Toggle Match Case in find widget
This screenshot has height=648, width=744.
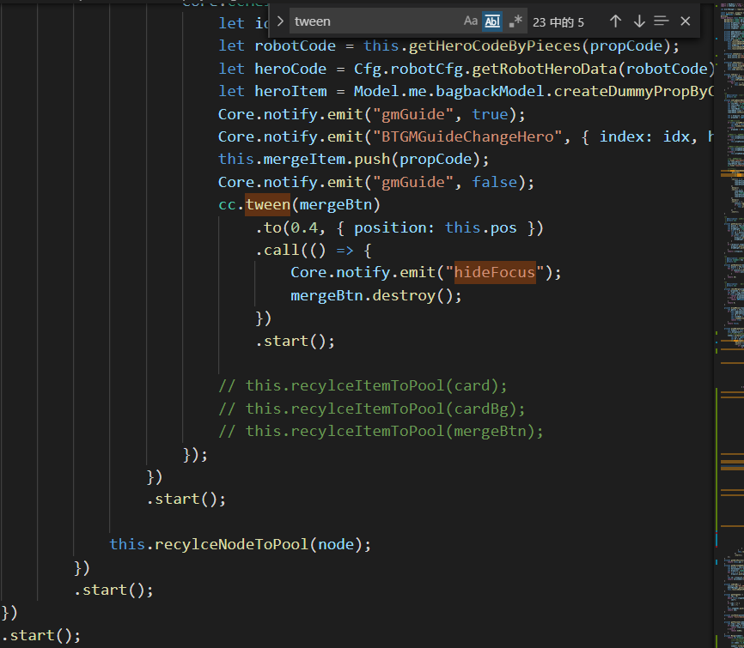(x=470, y=21)
